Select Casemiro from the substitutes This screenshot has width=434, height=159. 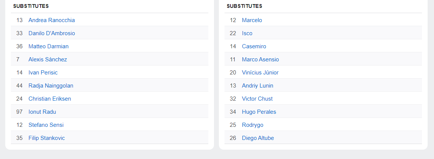tap(254, 46)
